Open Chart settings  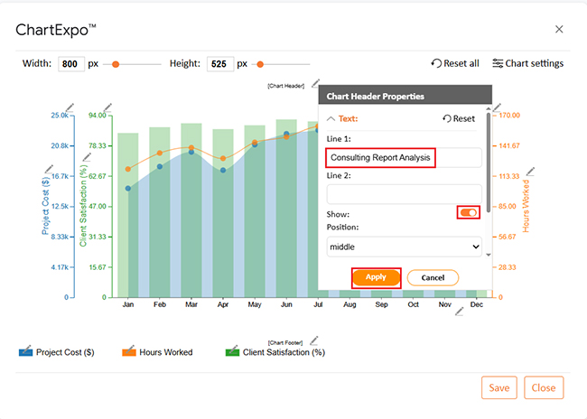tap(527, 63)
